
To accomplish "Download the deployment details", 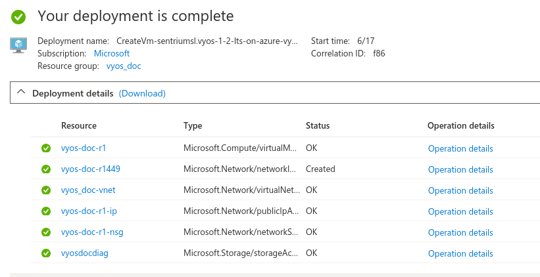I will click(x=142, y=94).
